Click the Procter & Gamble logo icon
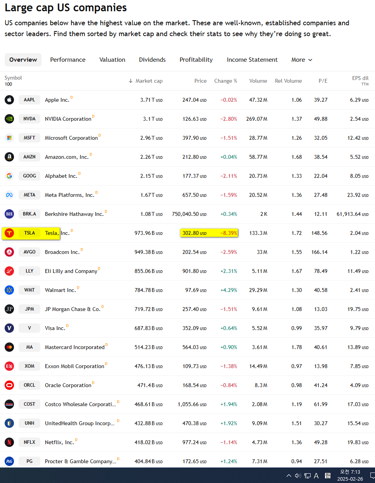The image size is (375, 483). click(x=9, y=461)
